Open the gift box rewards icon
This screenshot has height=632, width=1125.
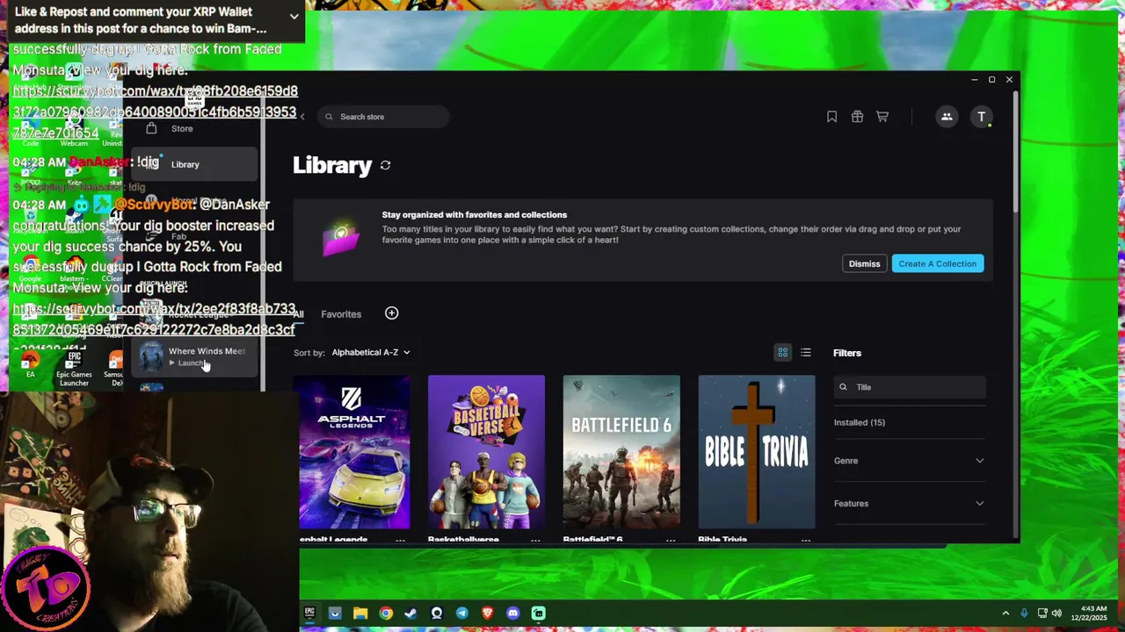(857, 117)
